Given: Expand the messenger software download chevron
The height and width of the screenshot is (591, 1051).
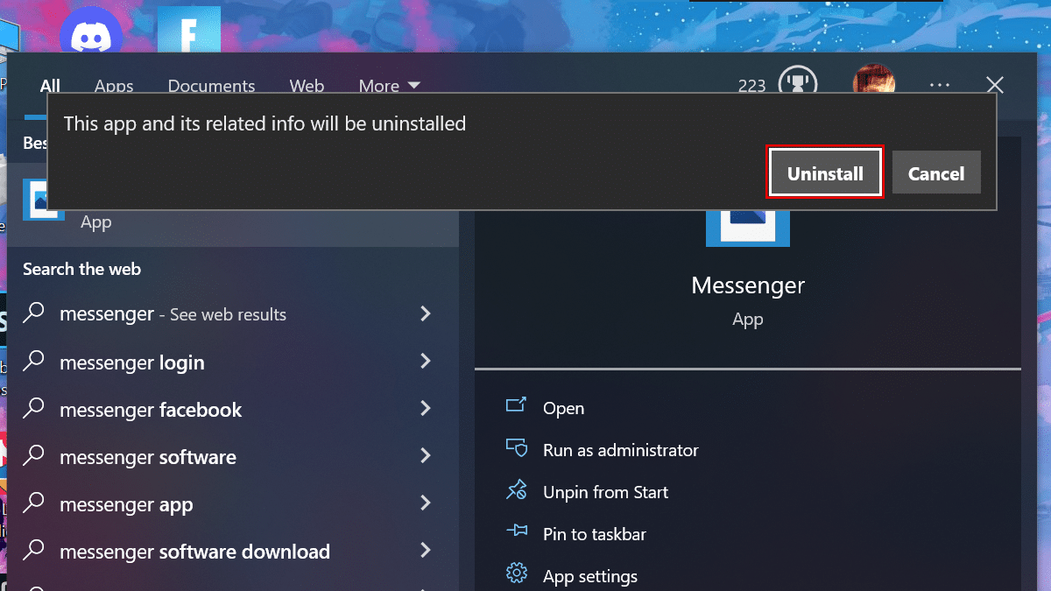Looking at the screenshot, I should pyautogui.click(x=426, y=551).
